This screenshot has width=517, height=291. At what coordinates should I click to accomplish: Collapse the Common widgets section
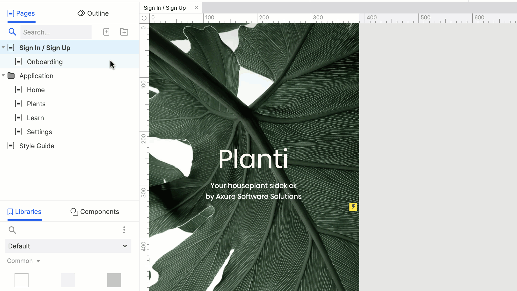[x=38, y=261]
